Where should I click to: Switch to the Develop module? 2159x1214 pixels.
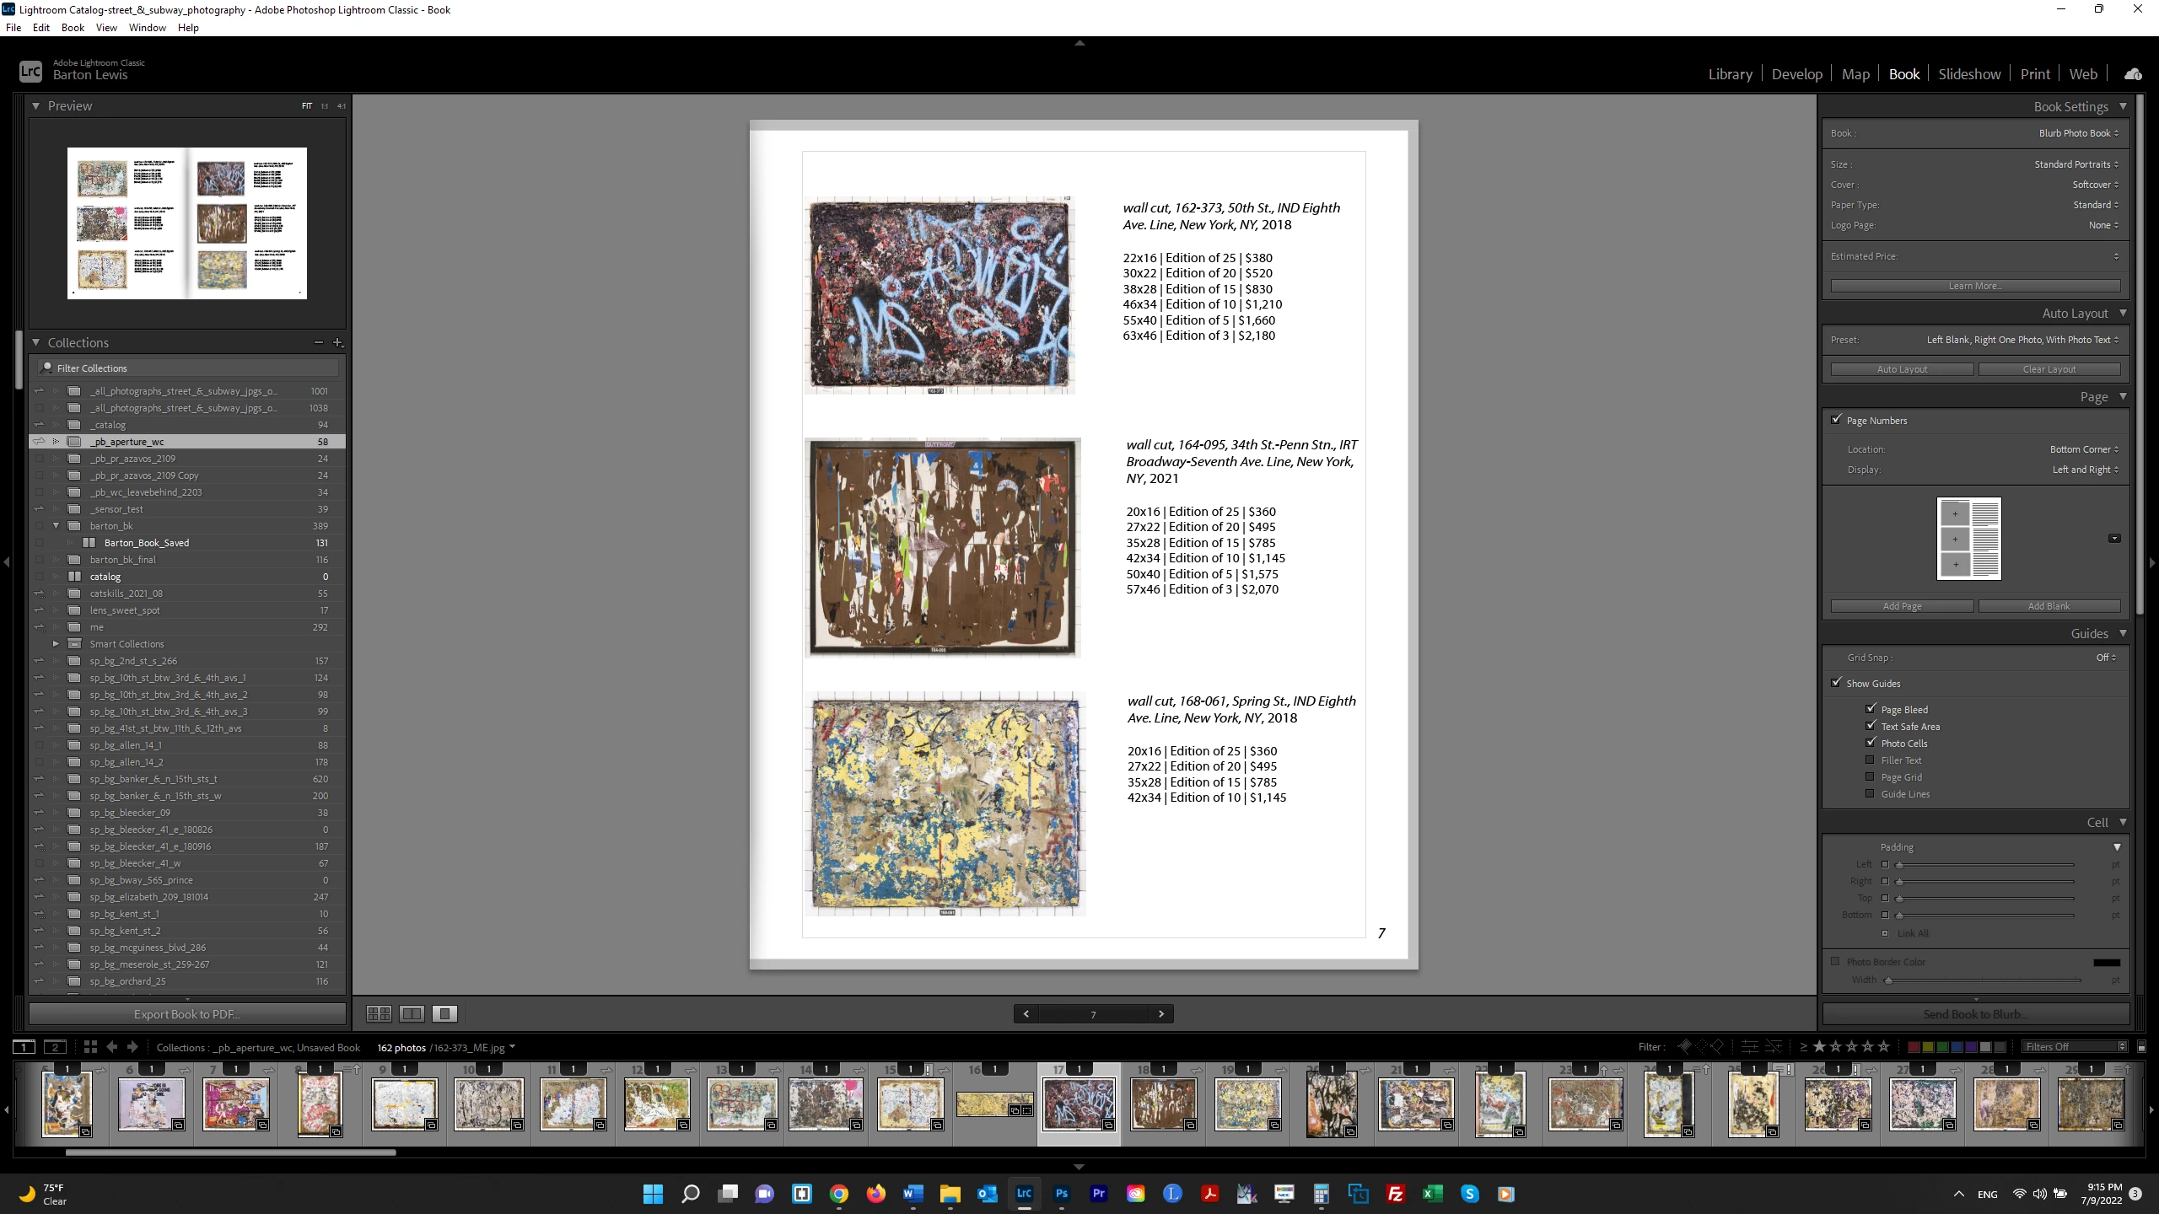(x=1796, y=74)
